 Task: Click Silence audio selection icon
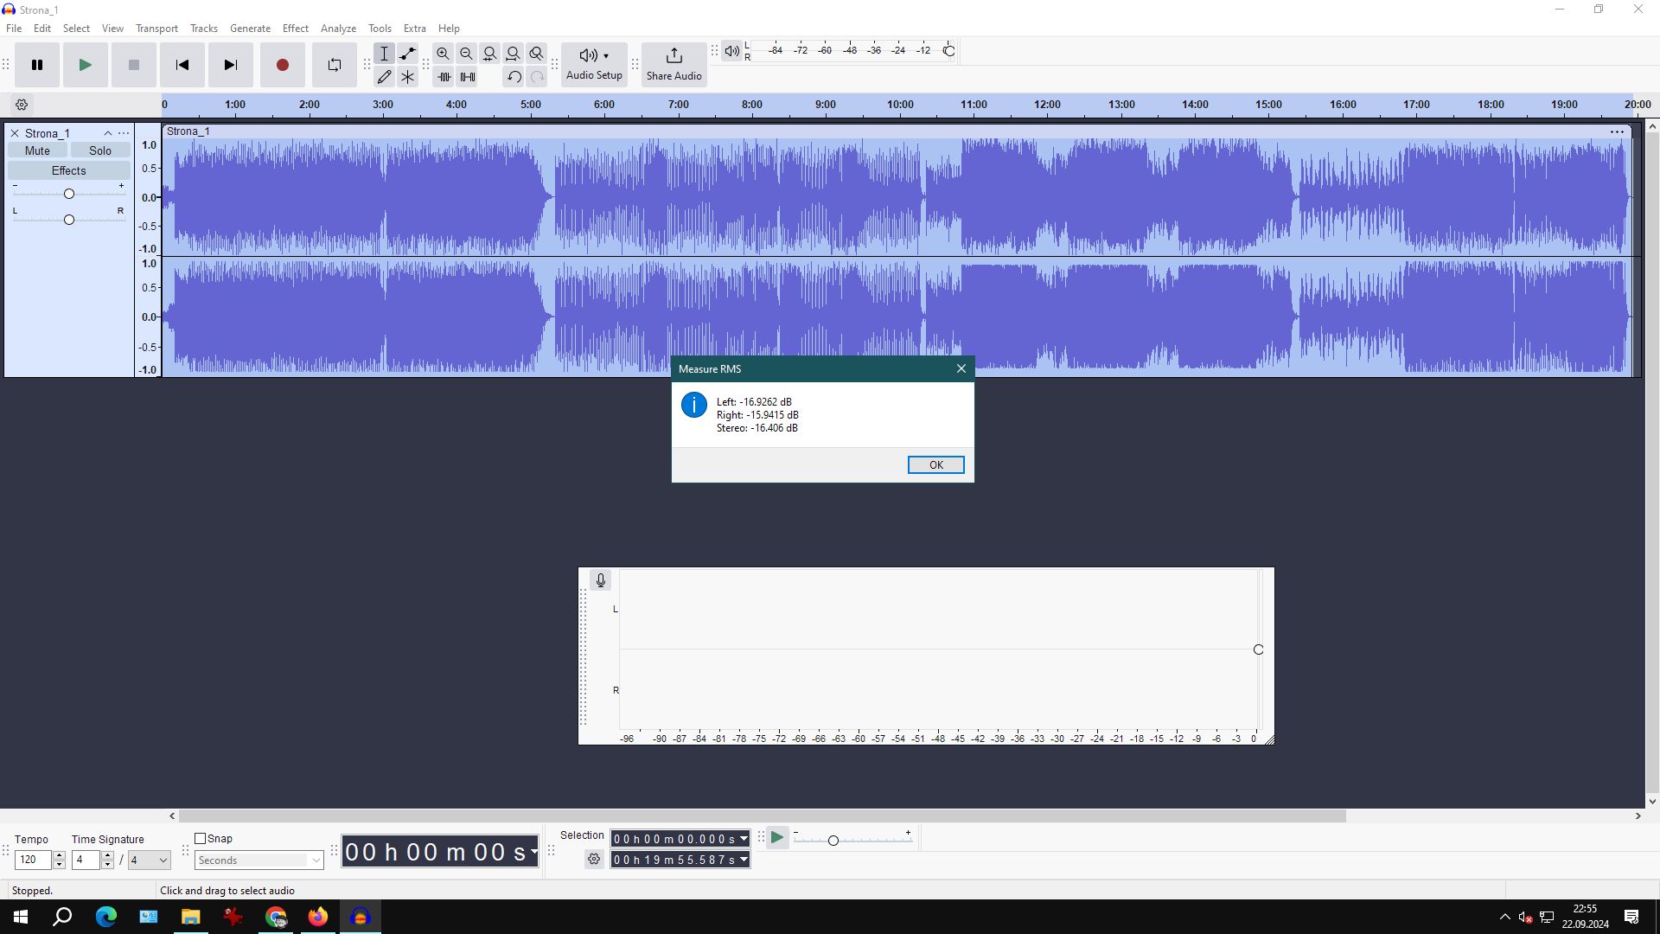pyautogui.click(x=467, y=77)
